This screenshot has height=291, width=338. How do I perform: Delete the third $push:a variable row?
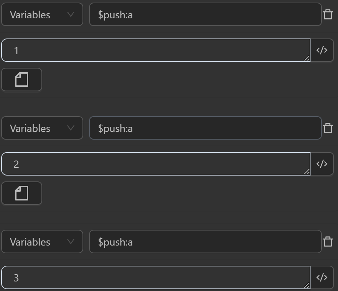pyautogui.click(x=328, y=242)
